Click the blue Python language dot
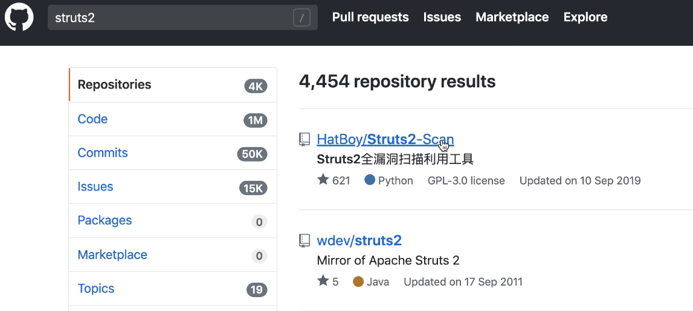The image size is (693, 311). click(370, 180)
